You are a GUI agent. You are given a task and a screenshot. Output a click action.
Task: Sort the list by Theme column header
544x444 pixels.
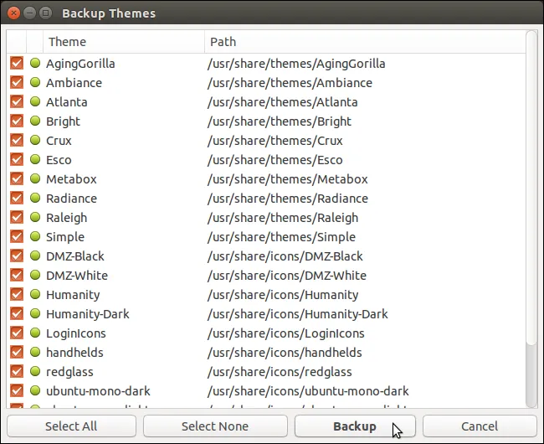tap(124, 42)
